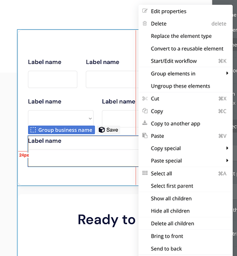Viewport: 237px width, 256px height.
Task: Click the first Label name input field
Action: (x=53, y=79)
